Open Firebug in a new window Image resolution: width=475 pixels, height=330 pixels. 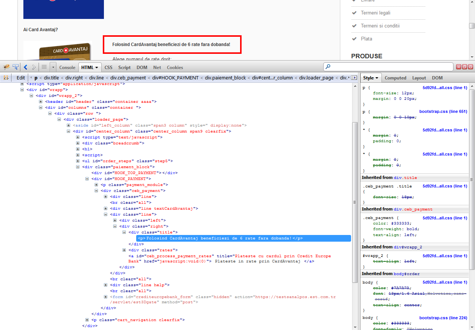point(465,67)
